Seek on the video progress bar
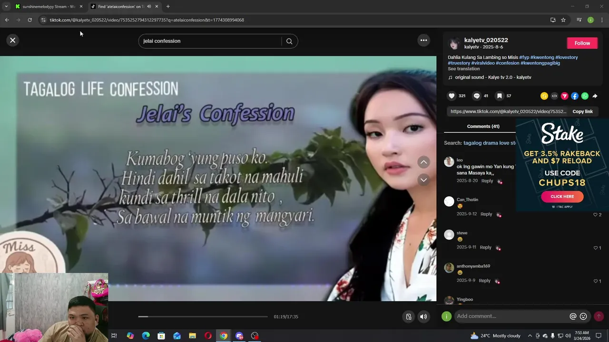Screen dimensions: 609x342 point(203,317)
